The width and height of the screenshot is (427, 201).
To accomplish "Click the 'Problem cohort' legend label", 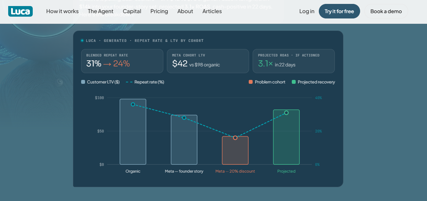I will click(x=270, y=82).
